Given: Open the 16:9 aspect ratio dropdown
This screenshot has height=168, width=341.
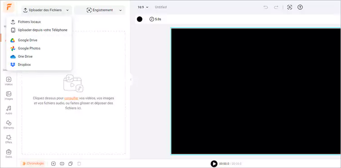Looking at the screenshot, I should coord(143,7).
